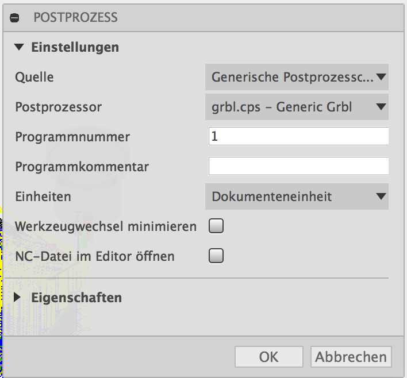The image size is (407, 378).
Task: Collapse the Einstellungen section triangle
Action: (20, 48)
